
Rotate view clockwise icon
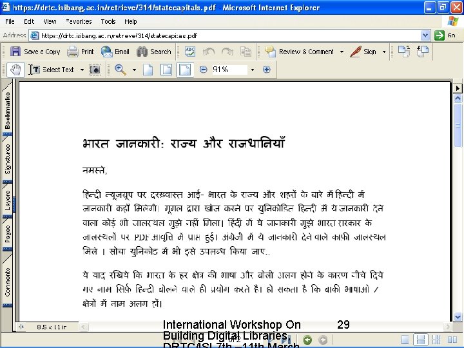(403, 51)
